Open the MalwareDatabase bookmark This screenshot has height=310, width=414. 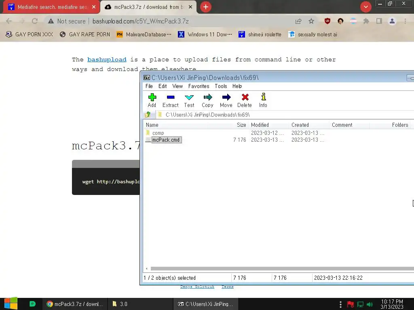coord(144,35)
